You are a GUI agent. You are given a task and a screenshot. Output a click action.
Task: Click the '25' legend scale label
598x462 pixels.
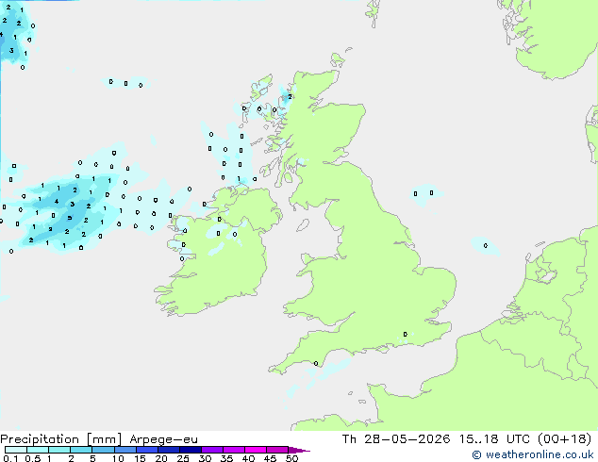(183, 458)
